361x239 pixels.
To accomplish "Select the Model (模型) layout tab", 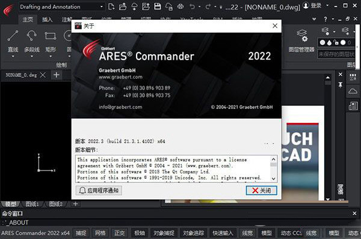I will 11,204.
